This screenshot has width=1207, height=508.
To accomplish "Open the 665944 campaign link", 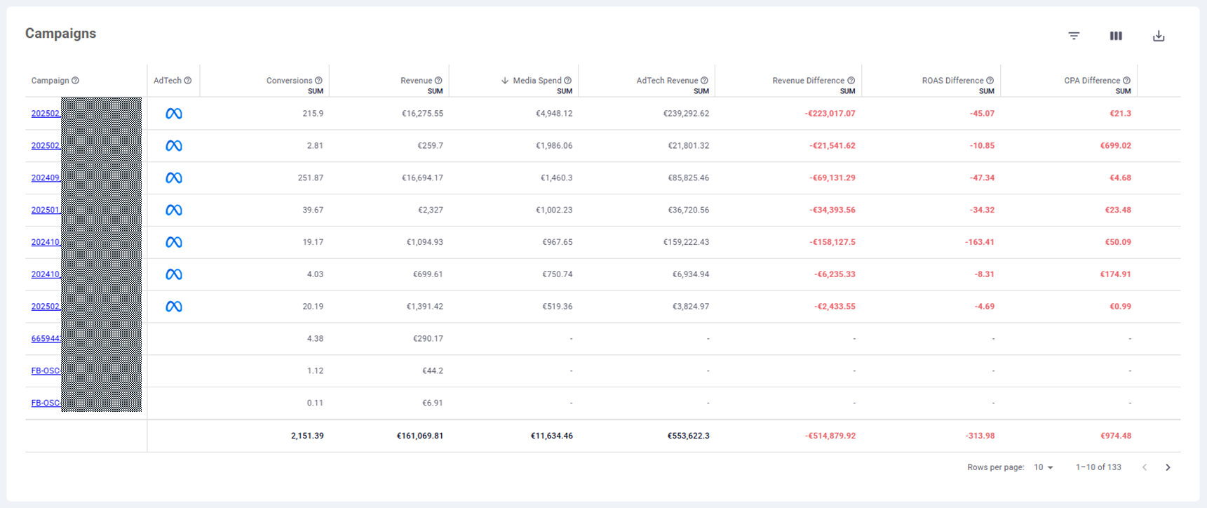I will coord(46,339).
